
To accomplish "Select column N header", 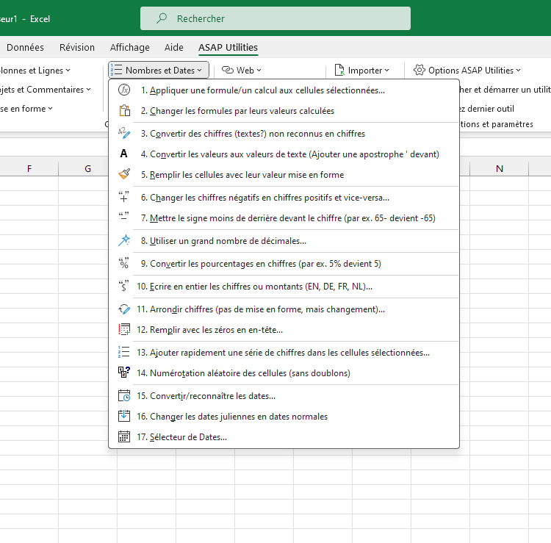I will pyautogui.click(x=500, y=169).
